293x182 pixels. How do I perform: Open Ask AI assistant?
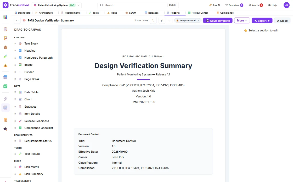[x=215, y=5]
